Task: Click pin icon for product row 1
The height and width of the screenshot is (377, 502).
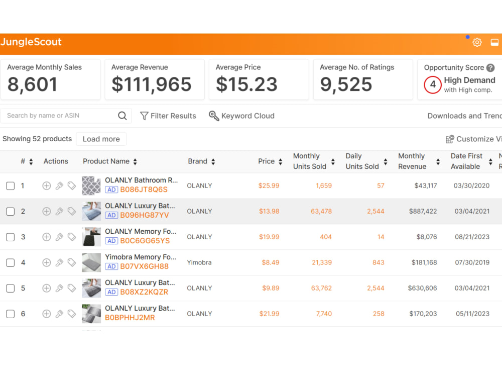Action: [59, 185]
